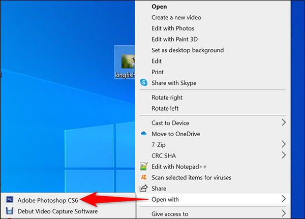Choose Print from the context menu

click(213, 72)
